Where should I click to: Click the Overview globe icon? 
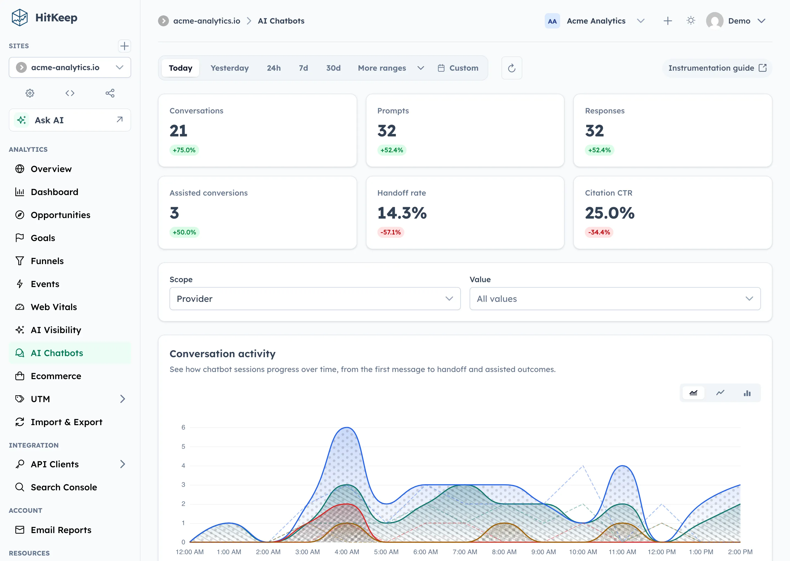[x=20, y=168]
